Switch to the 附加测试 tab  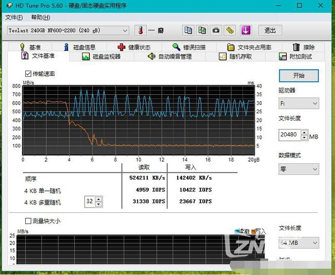[295, 56]
